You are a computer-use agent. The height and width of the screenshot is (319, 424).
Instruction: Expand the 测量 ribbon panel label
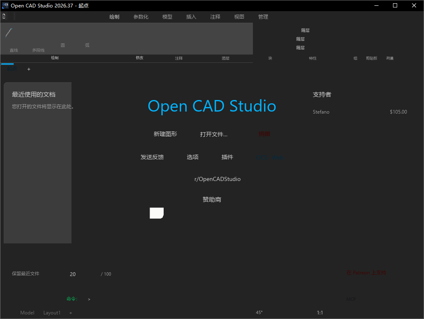click(x=390, y=58)
